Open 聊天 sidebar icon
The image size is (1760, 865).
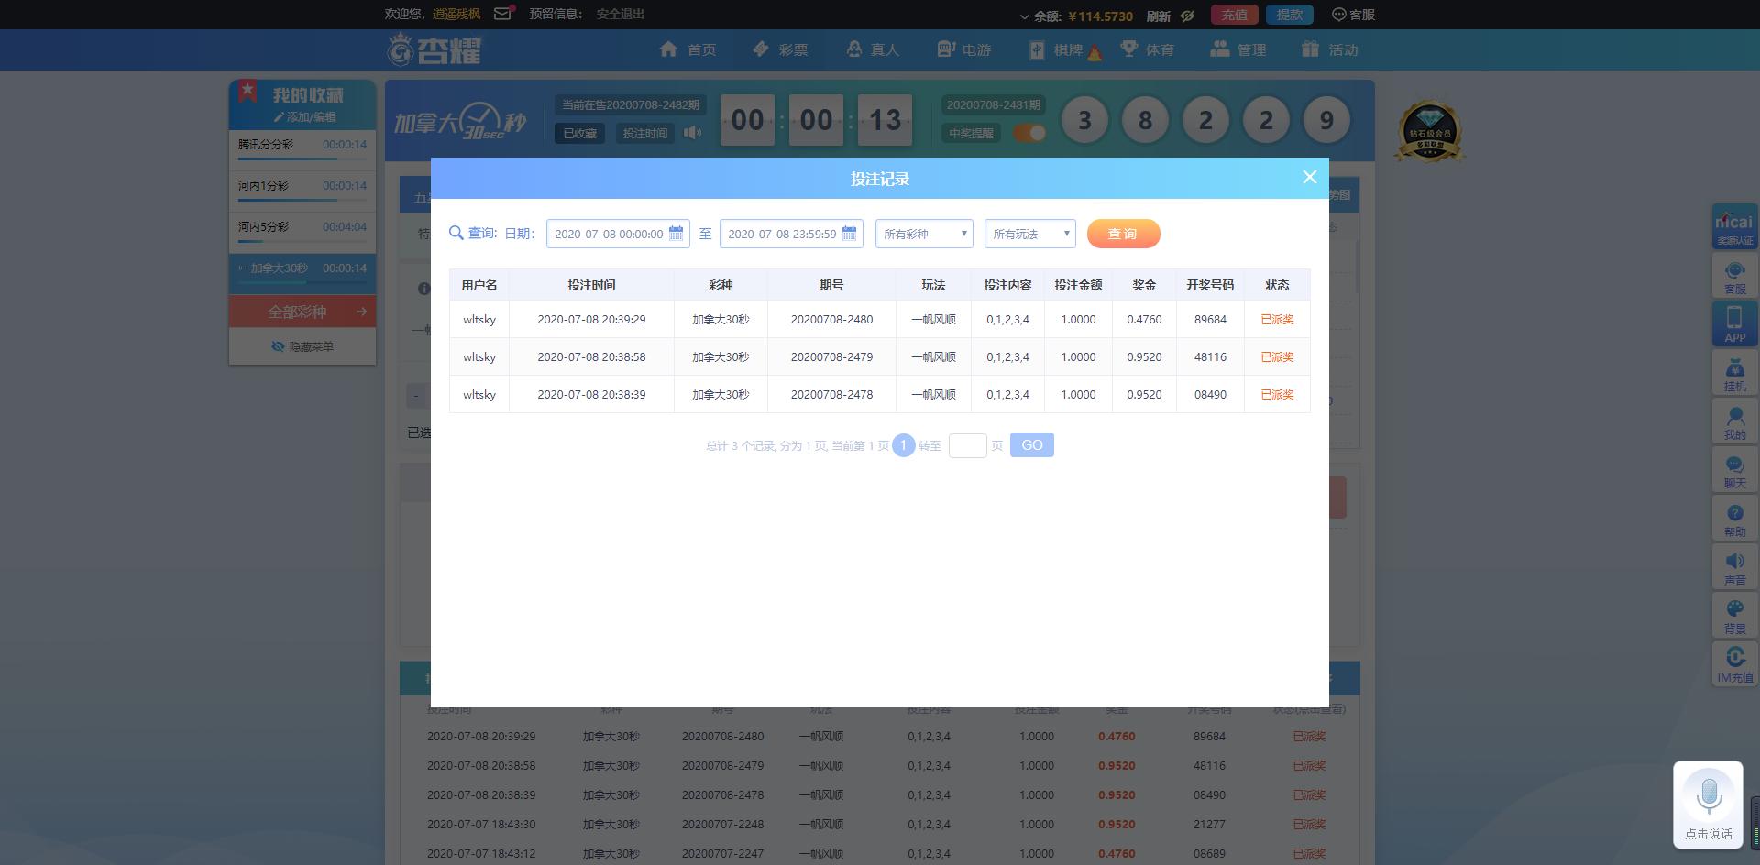point(1734,471)
